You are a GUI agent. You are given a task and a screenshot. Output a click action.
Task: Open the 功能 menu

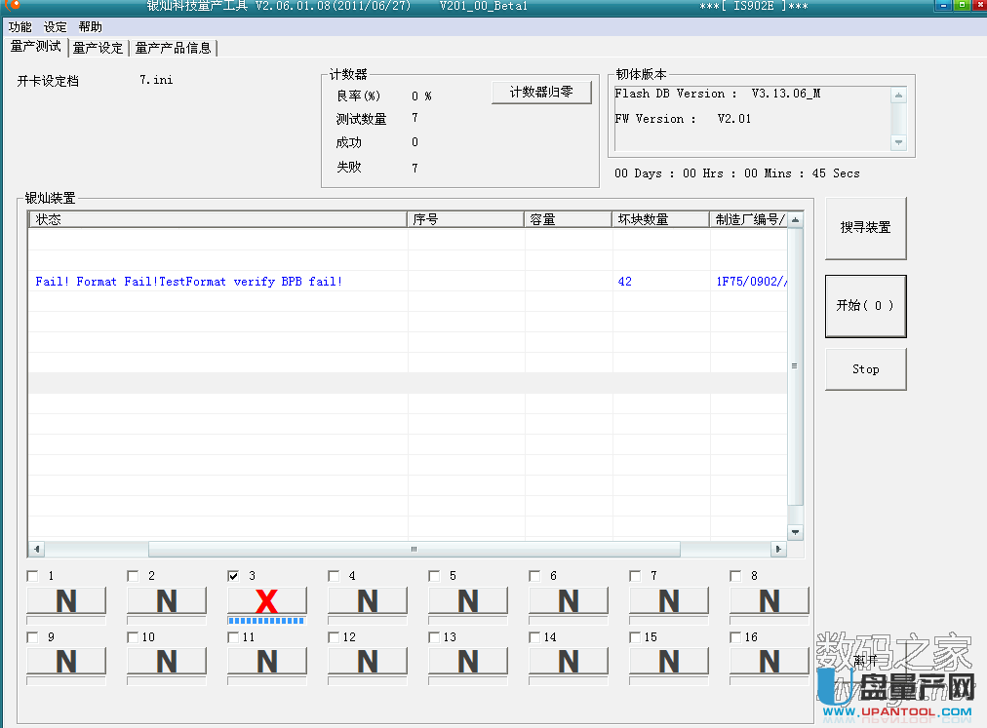(x=20, y=27)
